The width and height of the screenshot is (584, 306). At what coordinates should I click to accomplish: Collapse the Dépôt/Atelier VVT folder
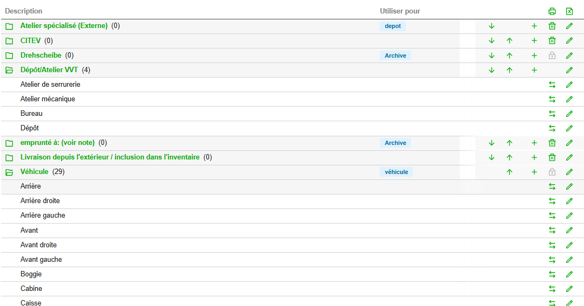pyautogui.click(x=9, y=70)
